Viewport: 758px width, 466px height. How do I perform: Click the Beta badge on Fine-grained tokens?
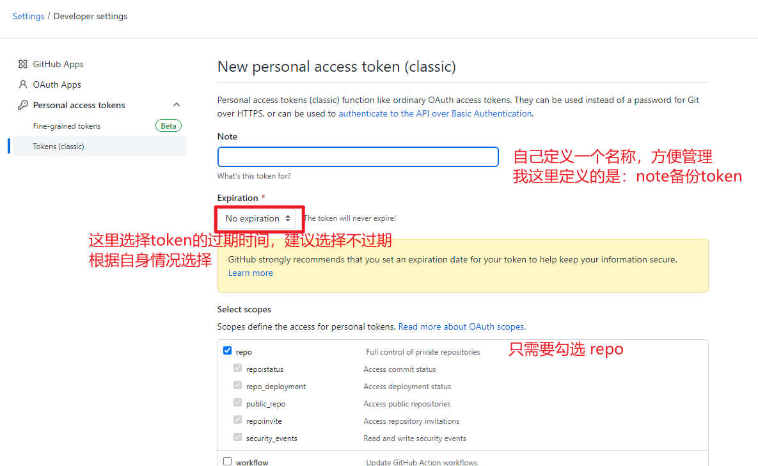tap(168, 126)
